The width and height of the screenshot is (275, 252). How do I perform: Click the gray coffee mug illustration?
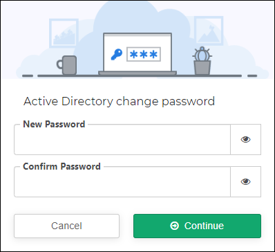click(x=67, y=65)
